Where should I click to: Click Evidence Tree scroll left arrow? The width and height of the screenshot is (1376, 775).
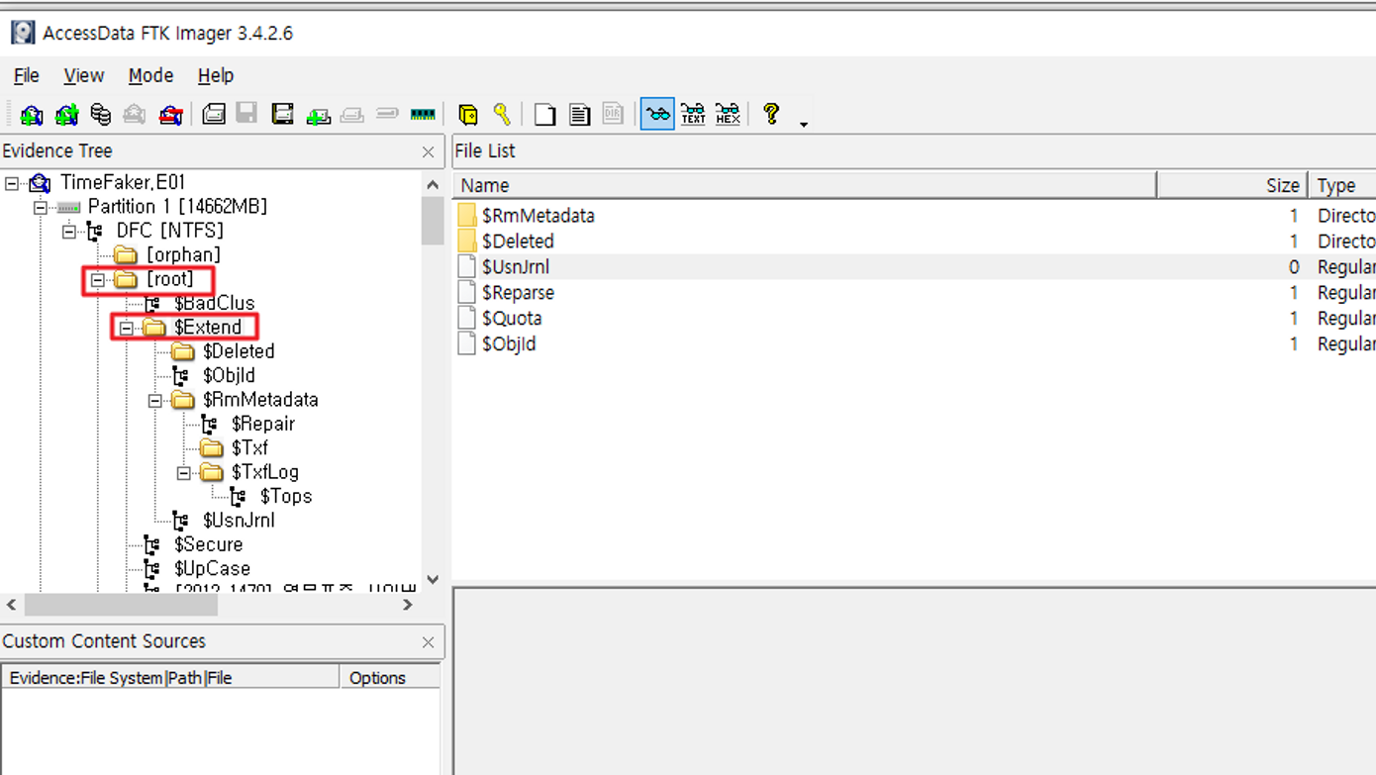[11, 605]
